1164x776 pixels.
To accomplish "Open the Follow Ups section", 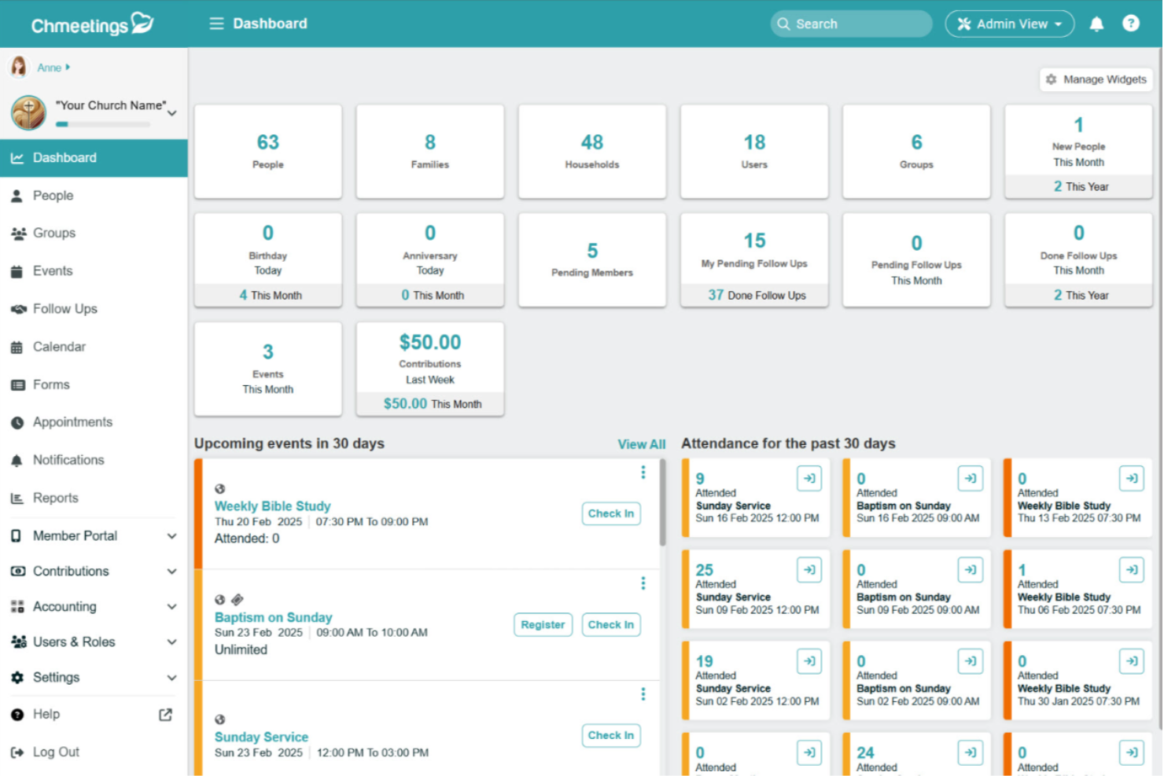I will (x=64, y=308).
